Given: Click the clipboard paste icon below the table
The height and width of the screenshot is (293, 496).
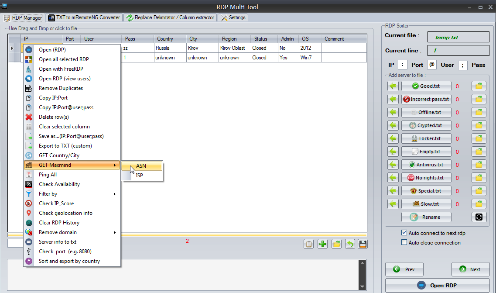Looking at the screenshot, I should coord(309,244).
